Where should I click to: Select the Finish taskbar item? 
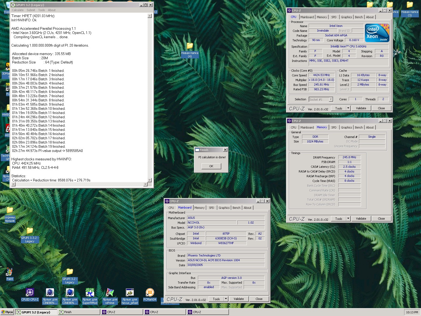[x=79, y=312]
